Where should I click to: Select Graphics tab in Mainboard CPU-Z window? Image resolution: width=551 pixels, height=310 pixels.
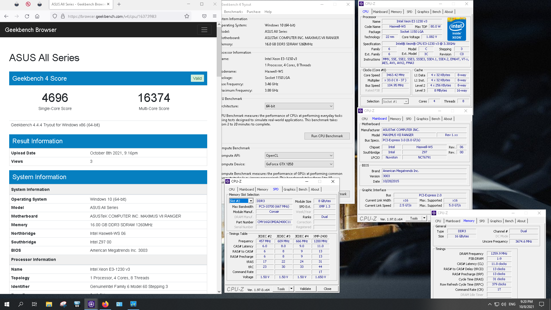coord(422,119)
